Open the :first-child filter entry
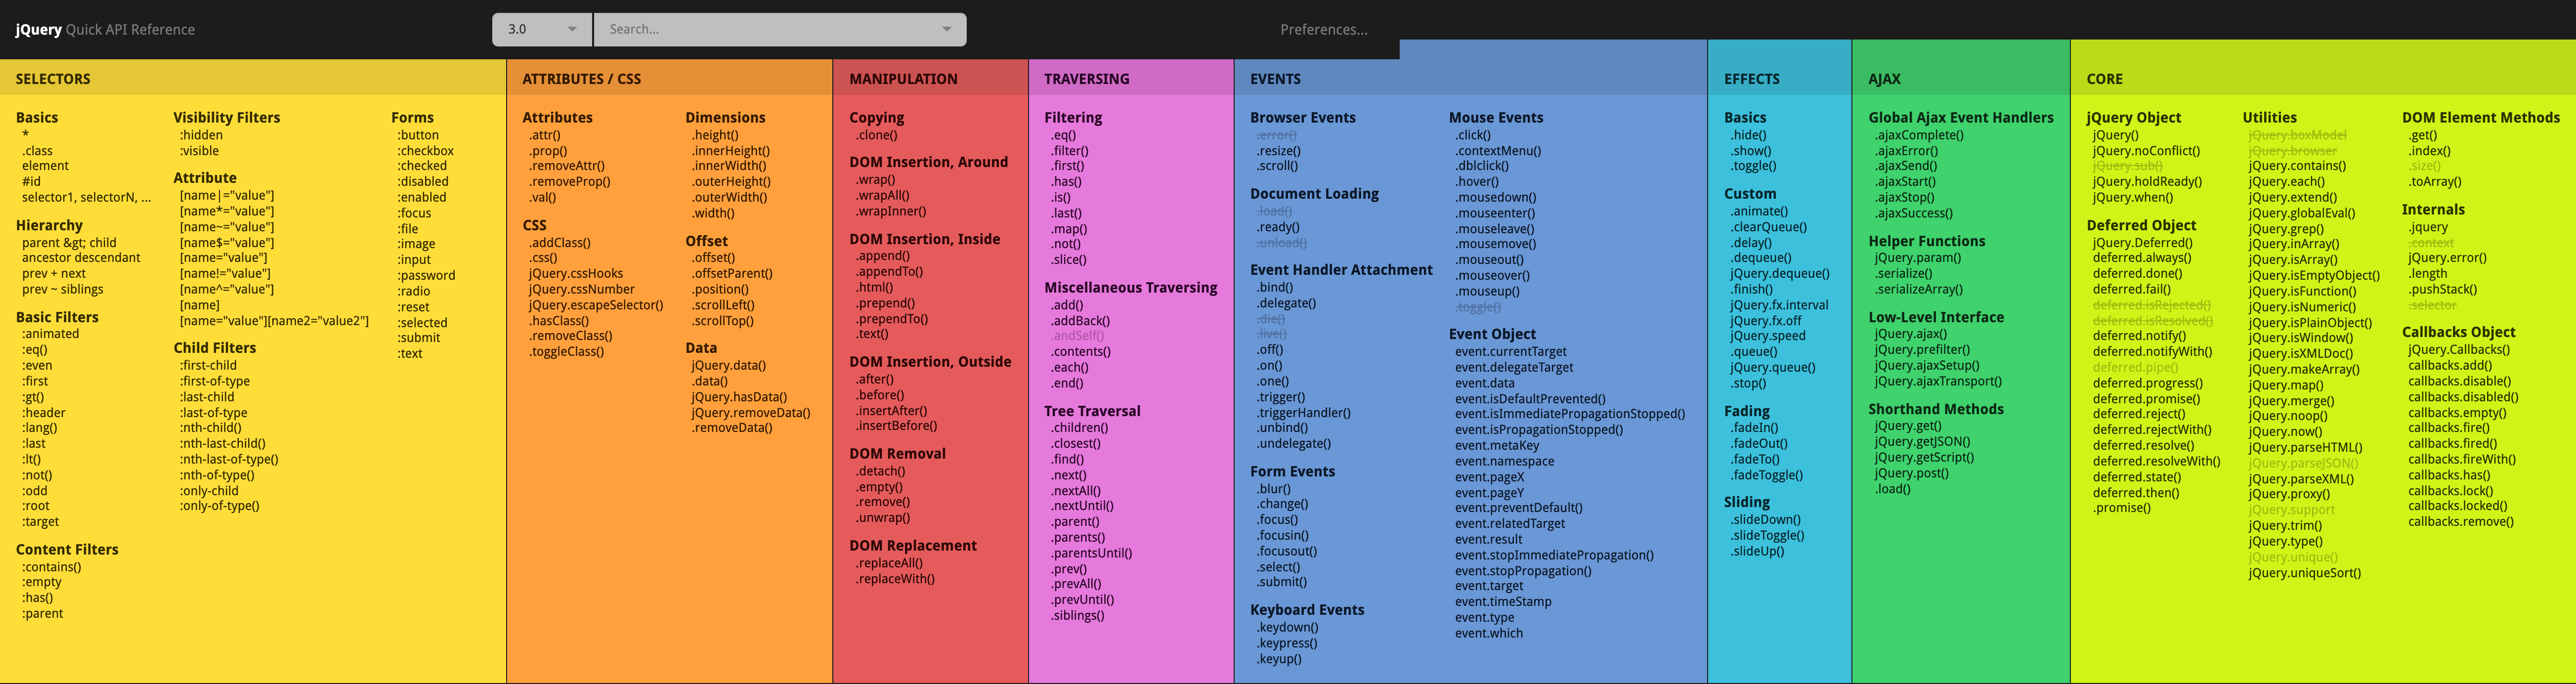This screenshot has width=2576, height=684. point(208,365)
